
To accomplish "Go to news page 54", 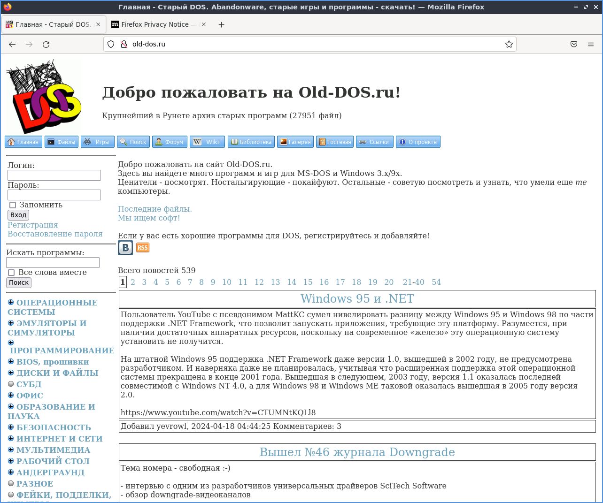I will (436, 282).
